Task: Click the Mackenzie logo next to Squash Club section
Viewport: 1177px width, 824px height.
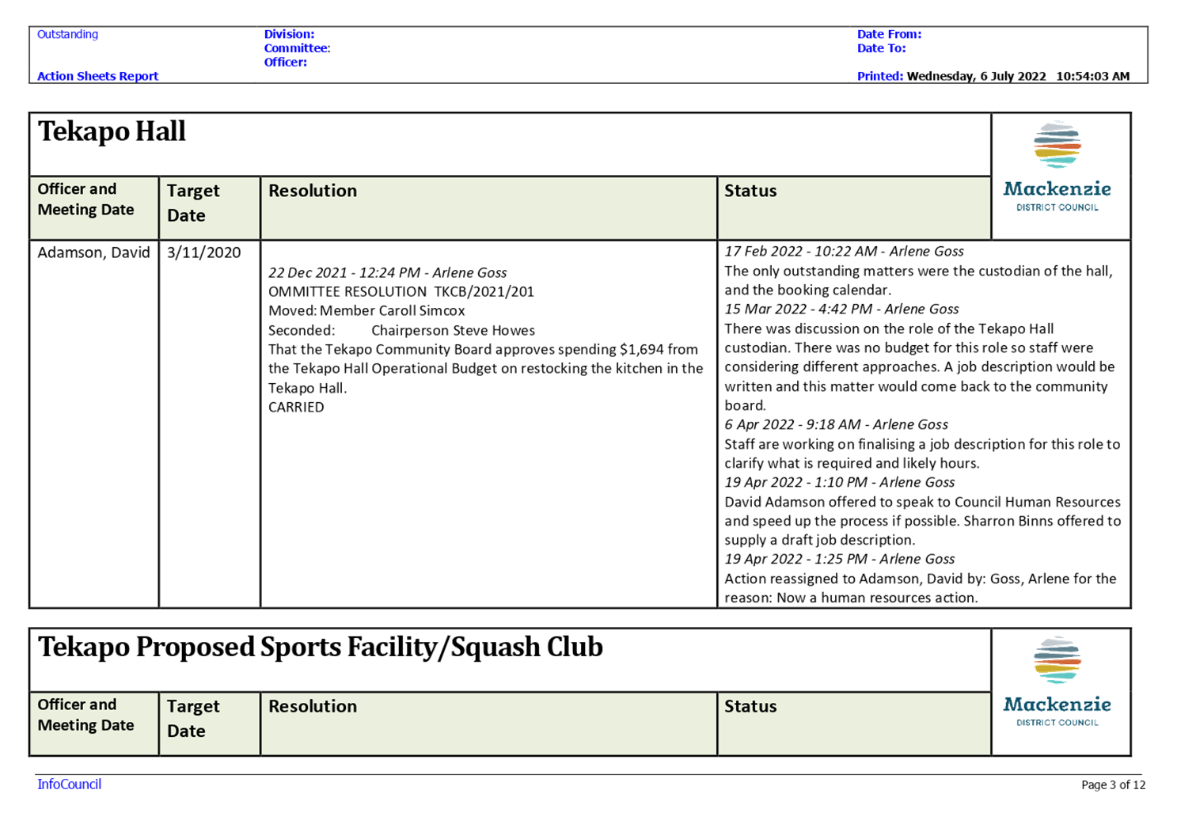Action: (x=1059, y=689)
